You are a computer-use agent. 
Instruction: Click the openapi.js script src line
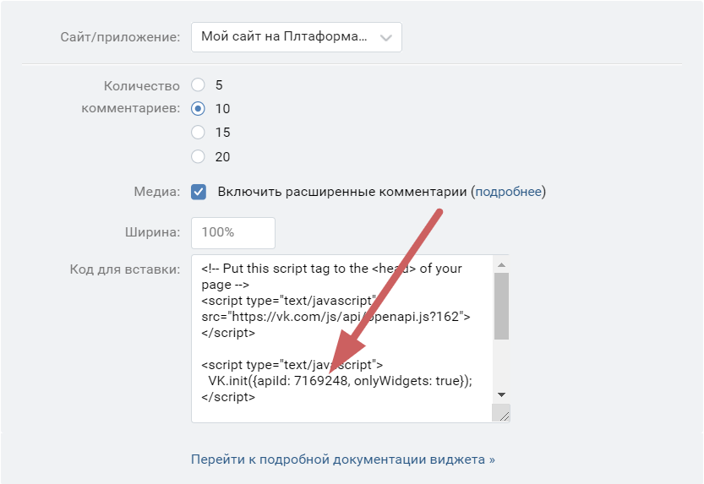point(335,317)
